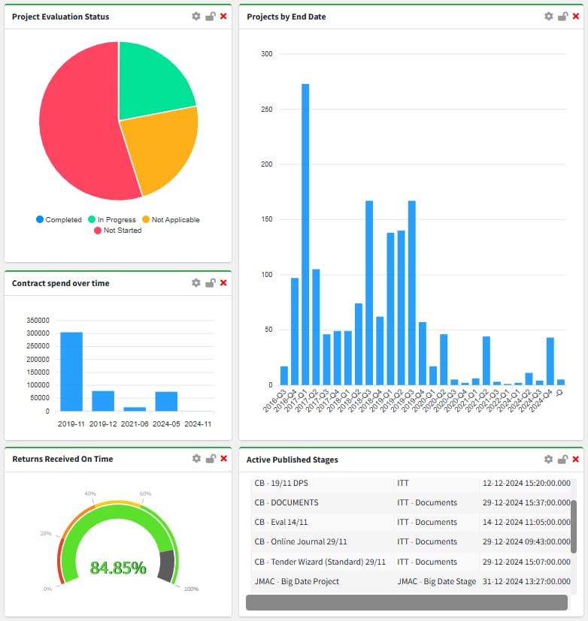Toggle the Not Started legend entry
The width and height of the screenshot is (588, 621).
click(117, 231)
